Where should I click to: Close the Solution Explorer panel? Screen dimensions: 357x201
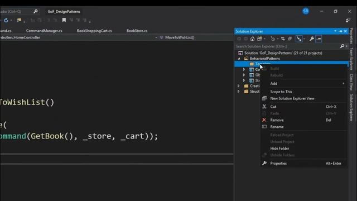345,31
